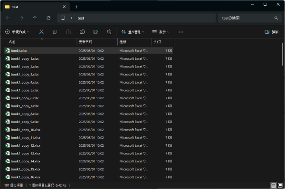Go forward with the right arrow
Screen dimensions: 285x189
21,18
